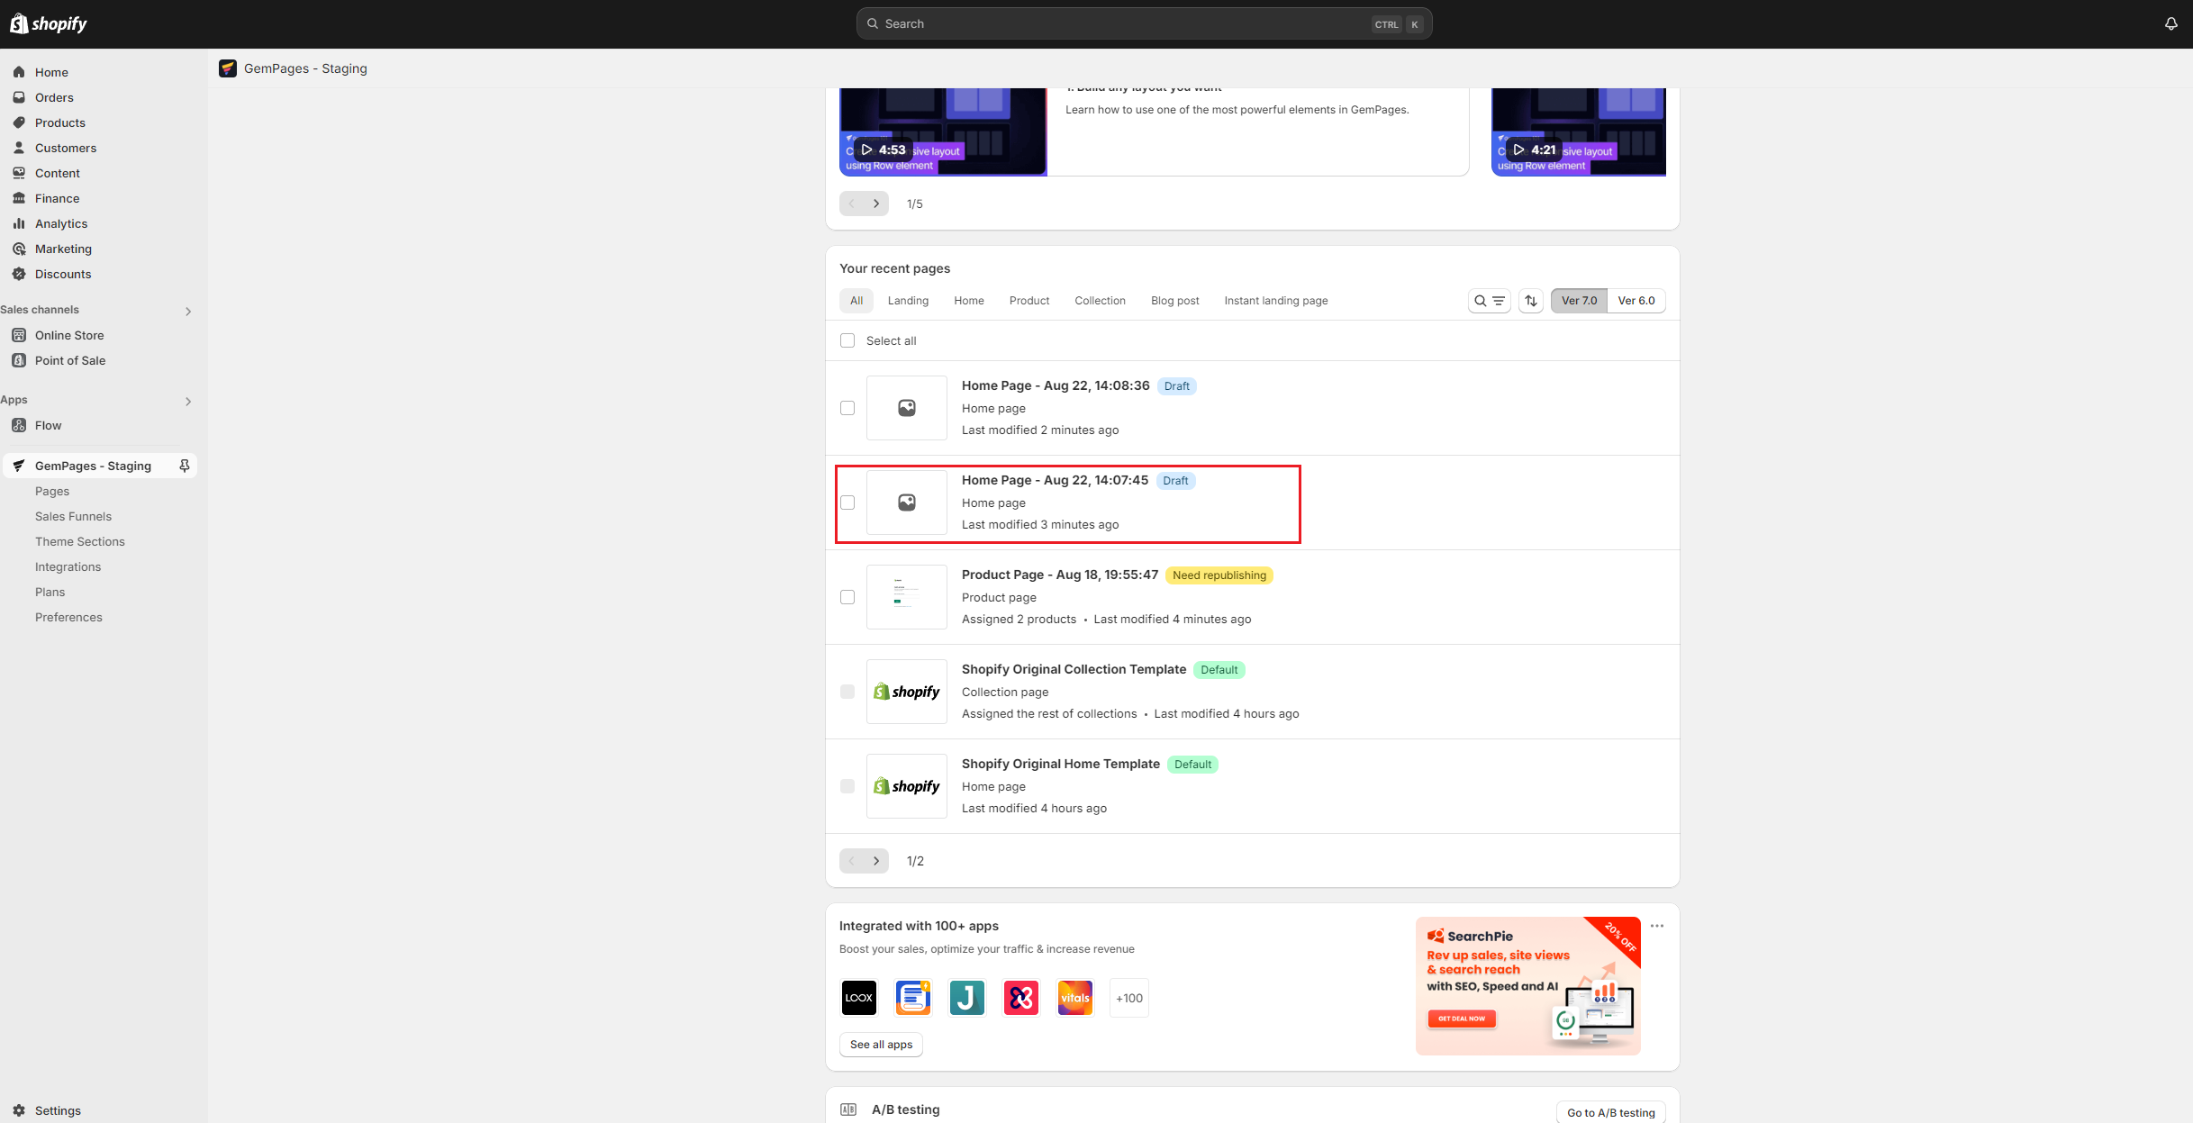Switch to the Landing tab filter
Image resolution: width=2193 pixels, height=1123 pixels.
coord(908,300)
